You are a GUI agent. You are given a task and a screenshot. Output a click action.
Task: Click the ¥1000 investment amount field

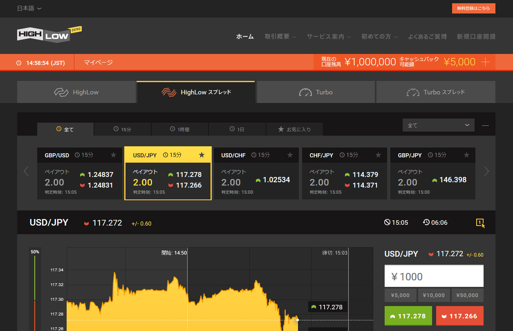(434, 276)
